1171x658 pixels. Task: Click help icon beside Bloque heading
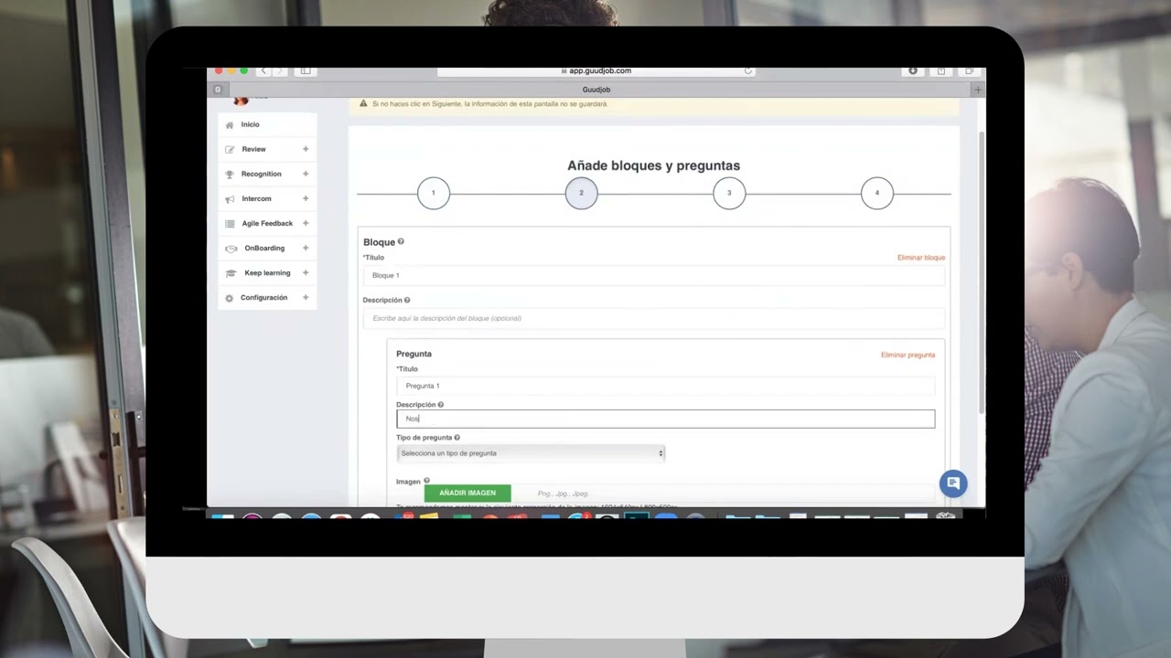pyautogui.click(x=401, y=241)
